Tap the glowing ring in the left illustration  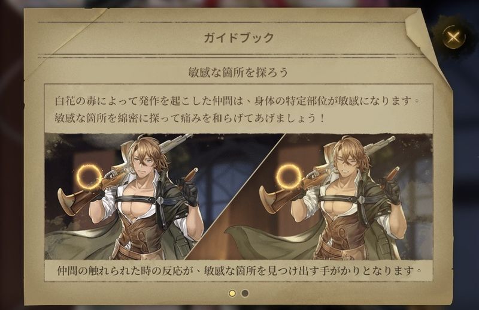(x=89, y=176)
